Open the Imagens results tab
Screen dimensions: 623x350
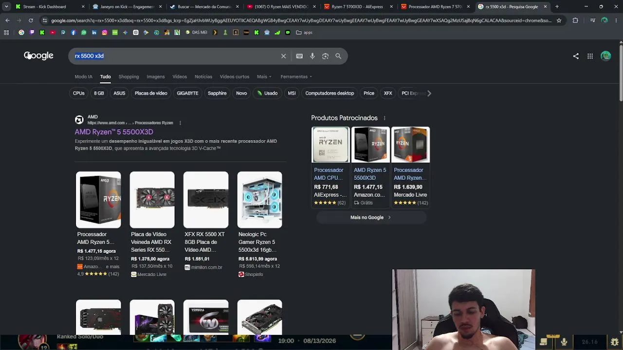click(156, 77)
